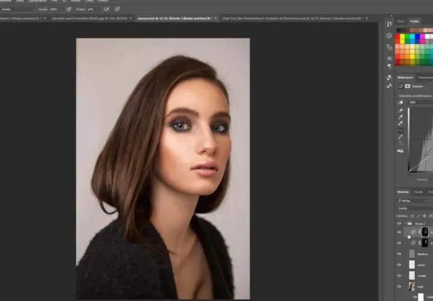Switch to the Właściwości (Properties) tab

coord(405,78)
